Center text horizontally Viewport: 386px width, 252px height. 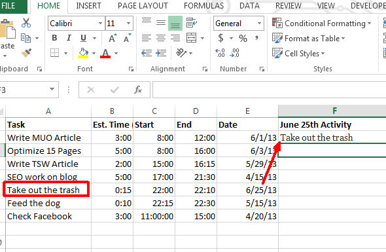click(x=161, y=38)
